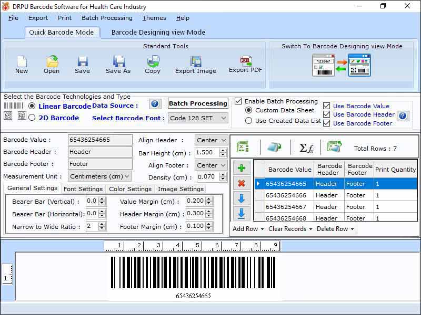The height and width of the screenshot is (315, 421).
Task: Adjust the Value Margin spinner arrows
Action: [209, 201]
